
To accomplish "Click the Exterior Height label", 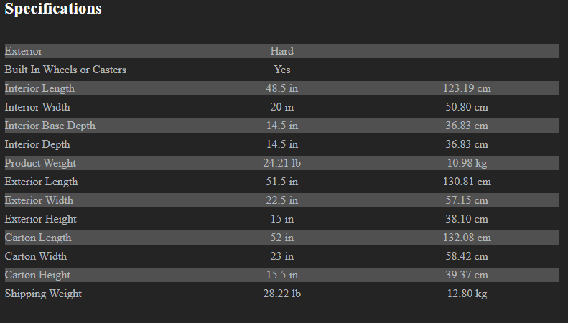I will pos(40,219).
